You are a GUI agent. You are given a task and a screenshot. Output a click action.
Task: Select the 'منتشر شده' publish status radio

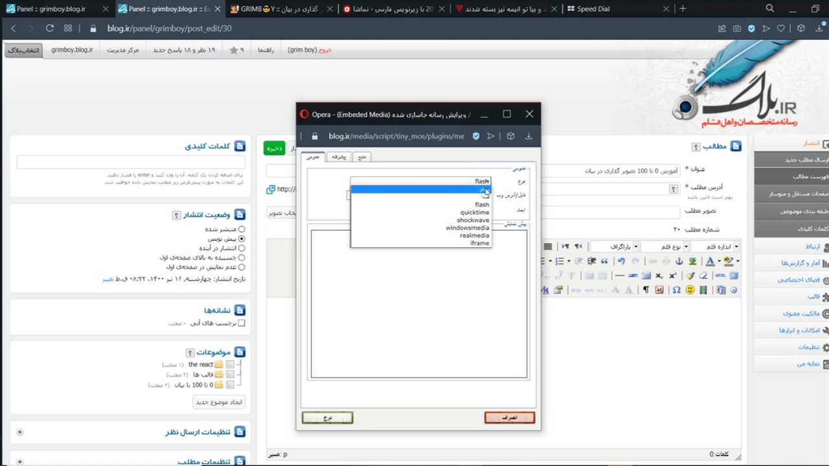pyautogui.click(x=242, y=229)
